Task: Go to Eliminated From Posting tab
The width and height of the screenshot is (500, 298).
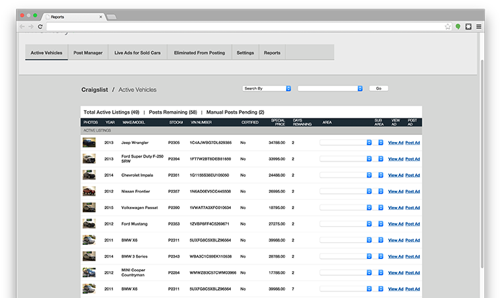Action: (199, 52)
